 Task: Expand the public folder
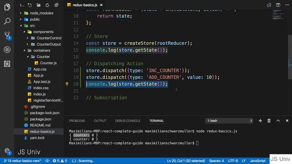[x=39, y=19]
